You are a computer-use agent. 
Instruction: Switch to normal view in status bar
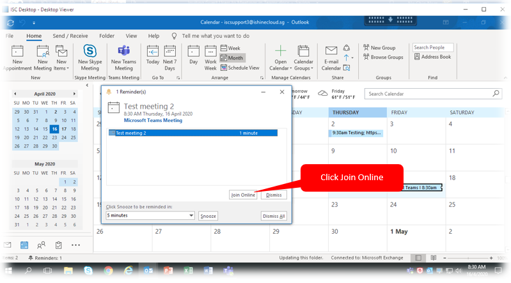[418, 258]
